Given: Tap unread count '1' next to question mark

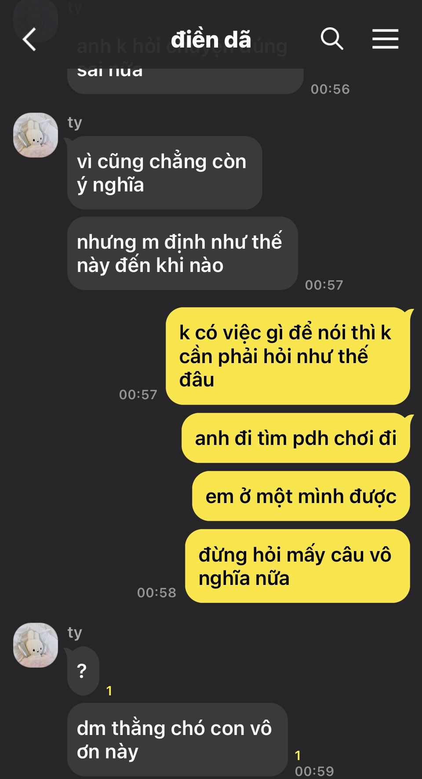Looking at the screenshot, I should [109, 691].
